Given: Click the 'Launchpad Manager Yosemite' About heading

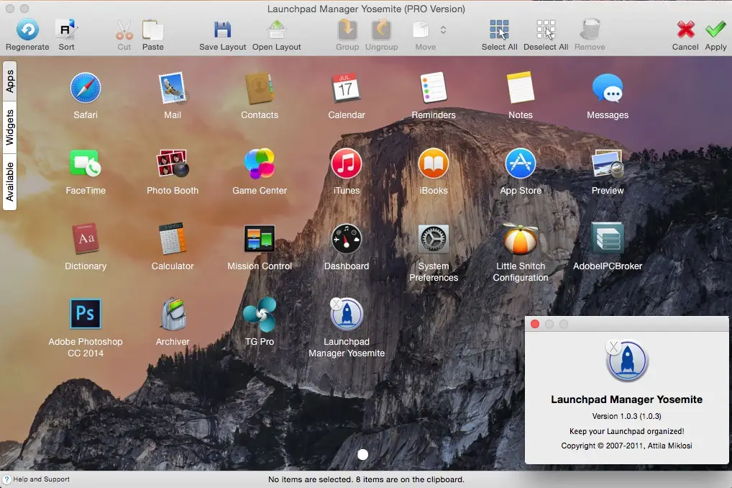Looking at the screenshot, I should point(626,399).
